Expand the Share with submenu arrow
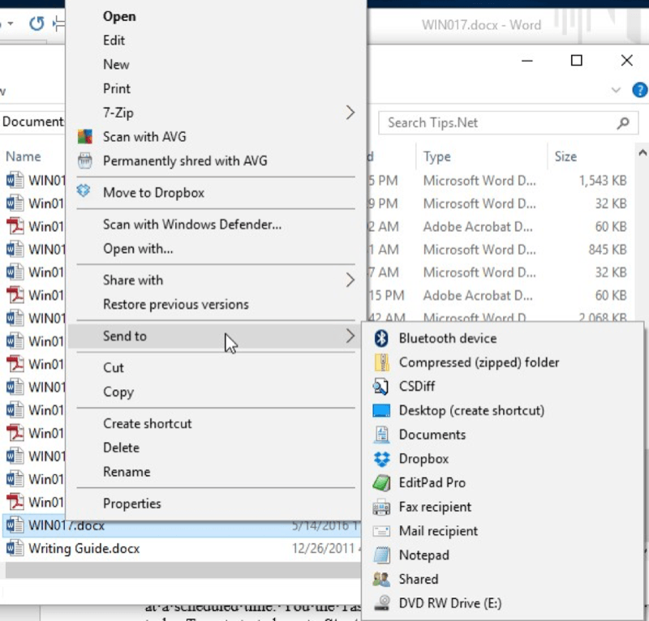The image size is (649, 621). [350, 280]
